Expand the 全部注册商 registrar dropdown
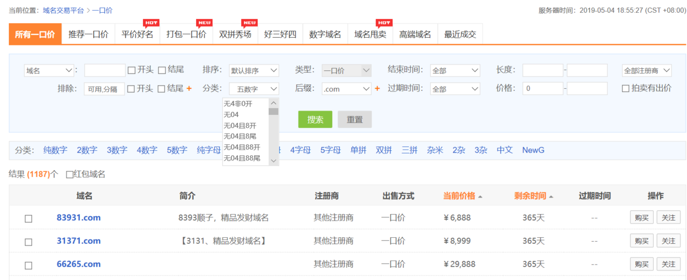Screen dimensions: 687x280 coord(647,70)
